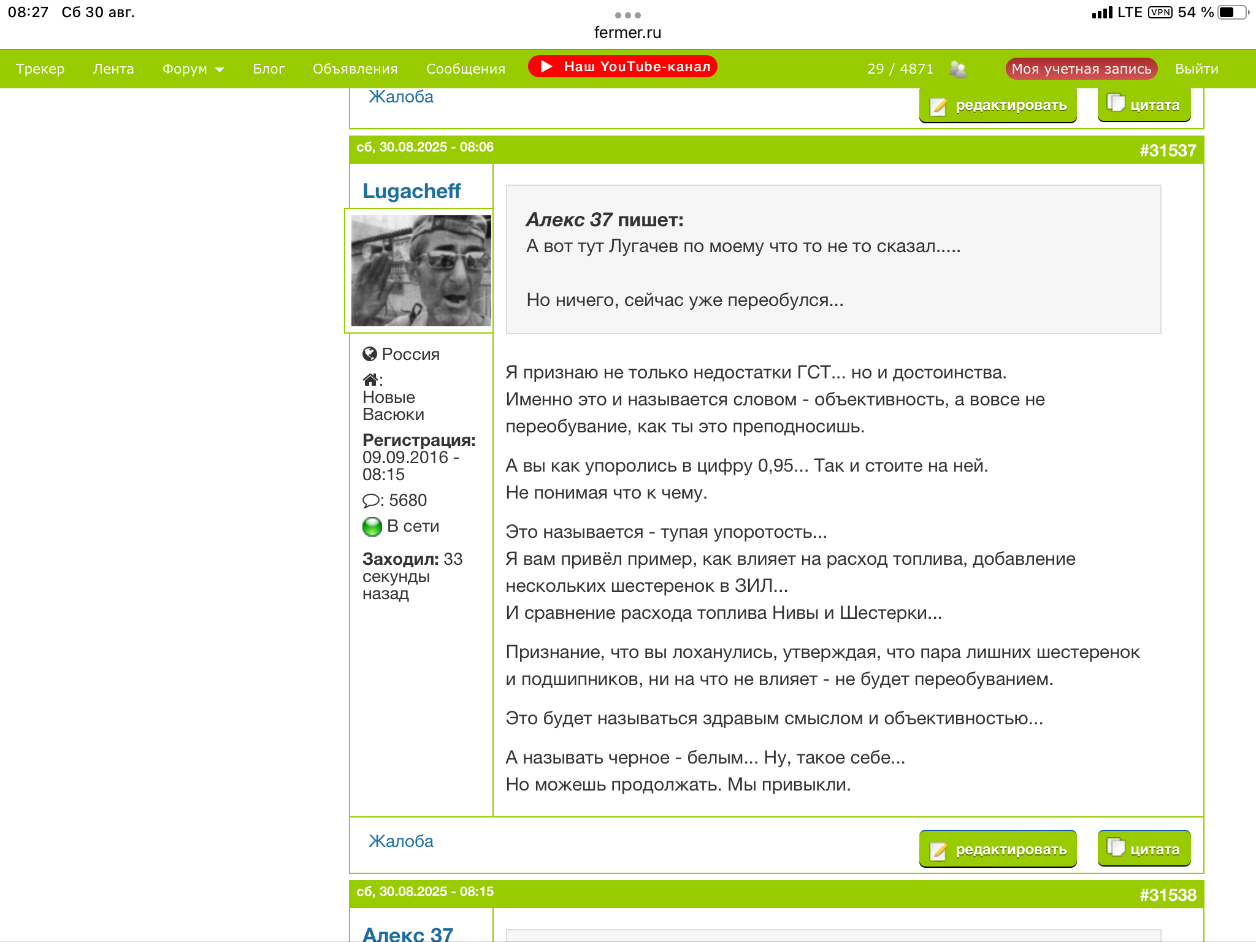Open the Алекс 37 username link

click(407, 933)
